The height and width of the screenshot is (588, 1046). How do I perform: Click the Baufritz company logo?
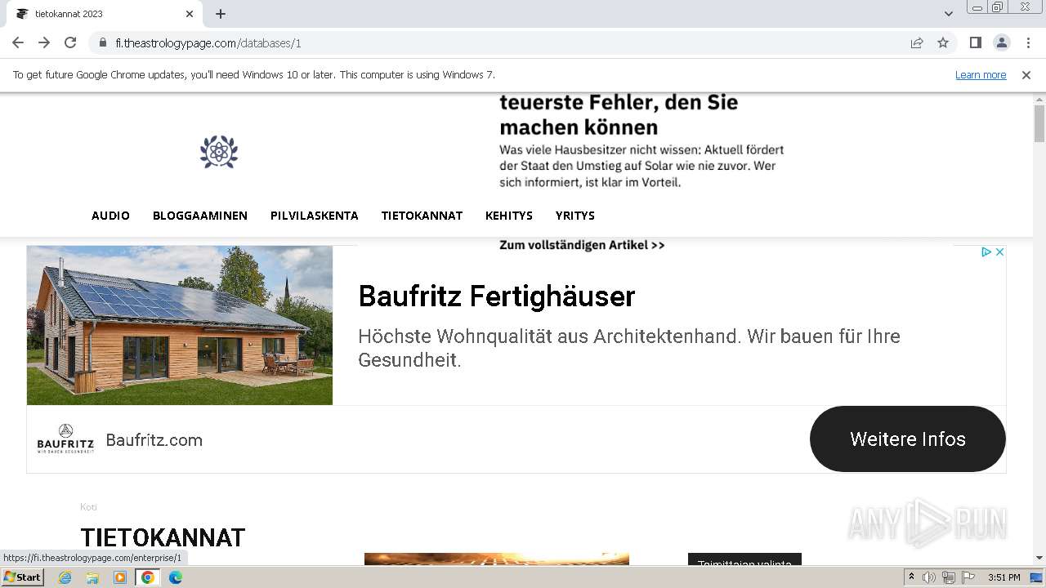tap(65, 439)
